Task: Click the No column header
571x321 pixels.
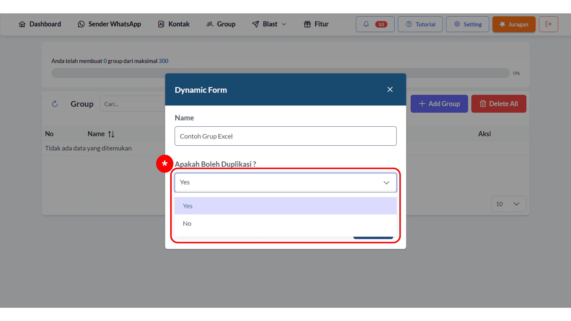Action: click(49, 134)
